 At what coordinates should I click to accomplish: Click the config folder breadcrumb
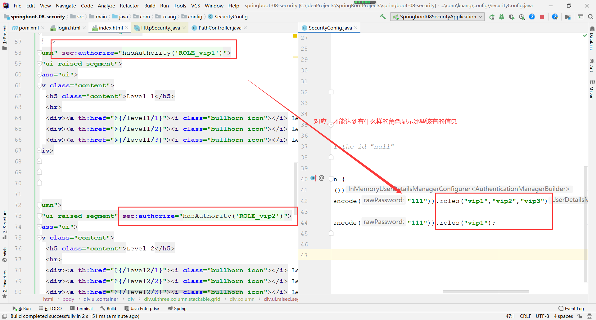tap(192, 17)
